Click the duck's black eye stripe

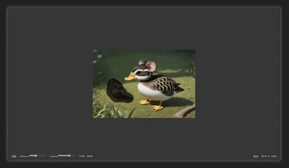[143, 73]
